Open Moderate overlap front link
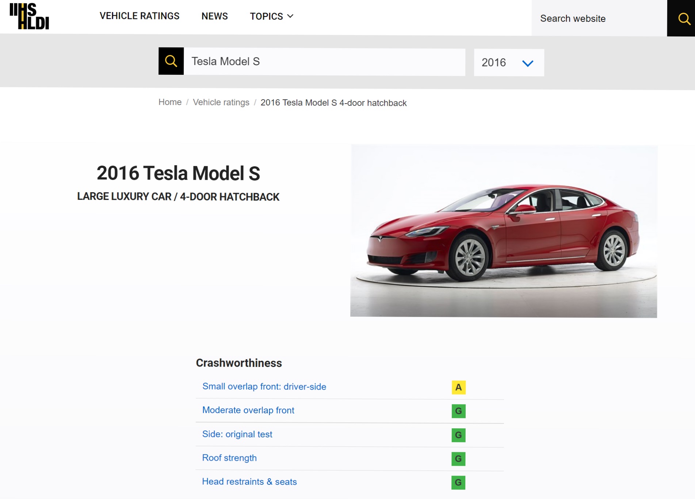This screenshot has width=695, height=499. pyautogui.click(x=248, y=410)
